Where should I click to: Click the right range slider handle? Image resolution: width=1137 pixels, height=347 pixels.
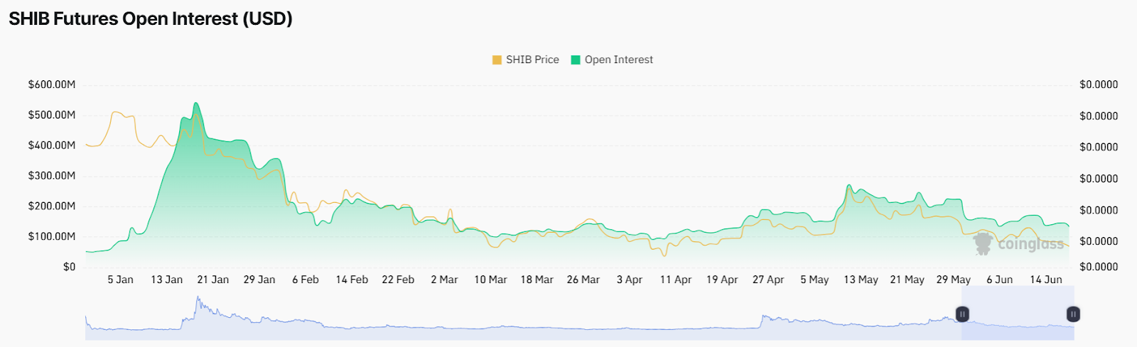[x=1073, y=314]
